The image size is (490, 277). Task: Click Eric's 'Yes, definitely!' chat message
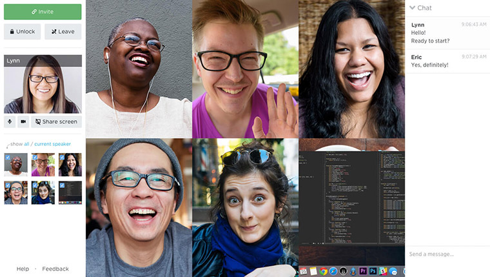429,65
